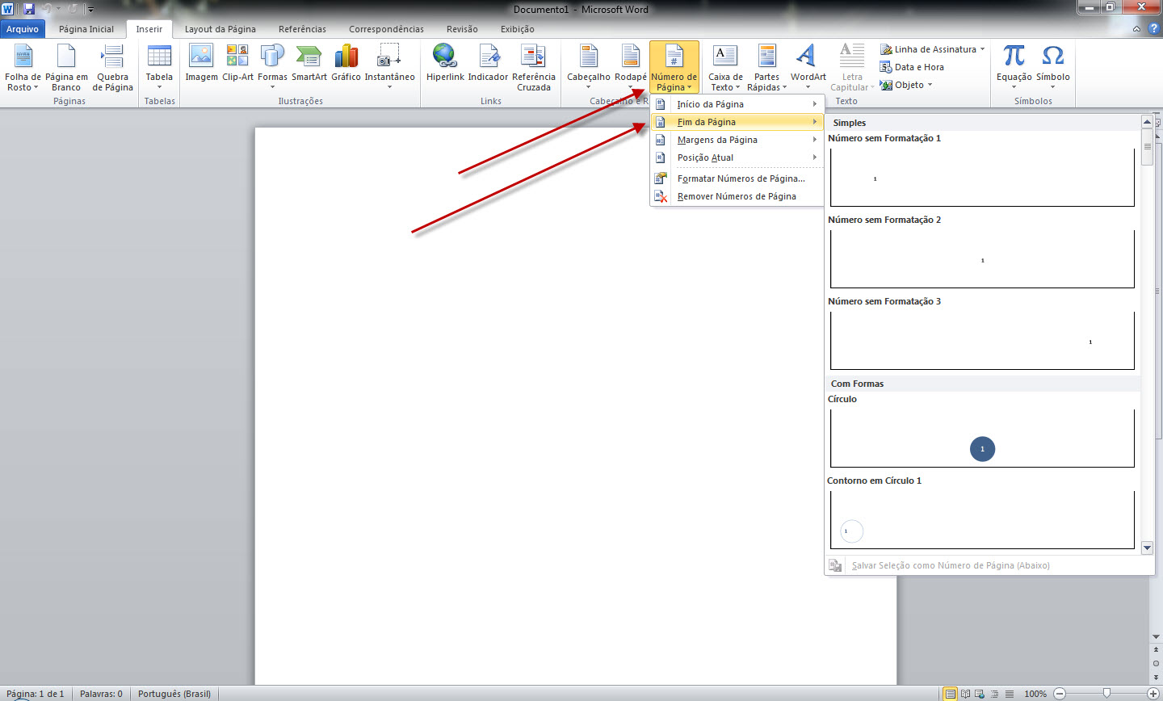Open the Início da Página submenu
The width and height of the screenshot is (1163, 701).
point(737,104)
